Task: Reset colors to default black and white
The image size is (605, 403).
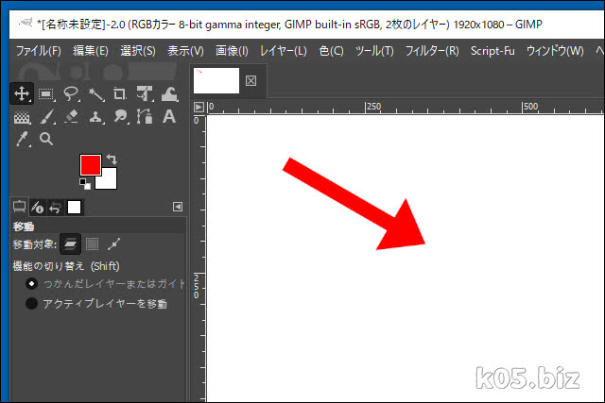Action: [x=85, y=184]
